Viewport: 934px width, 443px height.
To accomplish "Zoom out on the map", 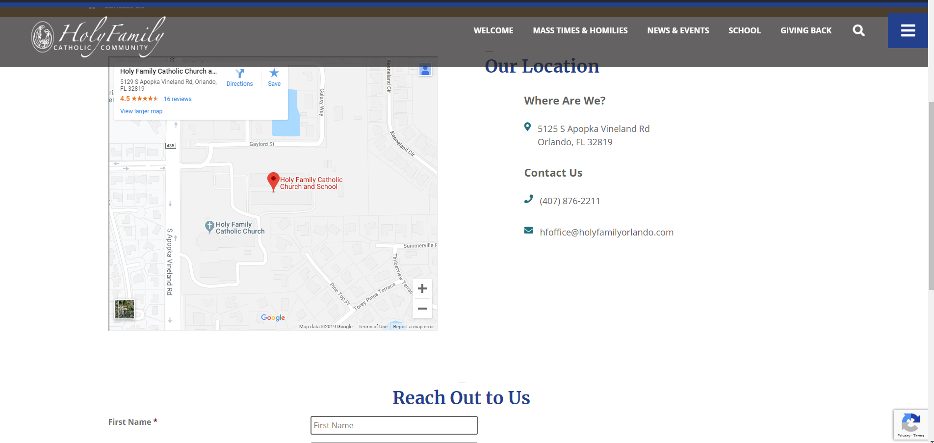I will pyautogui.click(x=422, y=309).
